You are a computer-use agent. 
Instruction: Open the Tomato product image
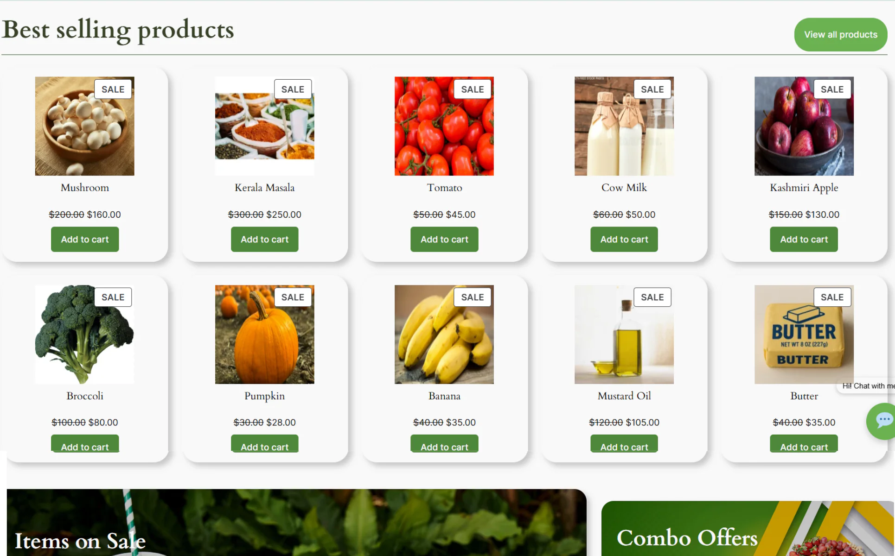[x=444, y=126]
